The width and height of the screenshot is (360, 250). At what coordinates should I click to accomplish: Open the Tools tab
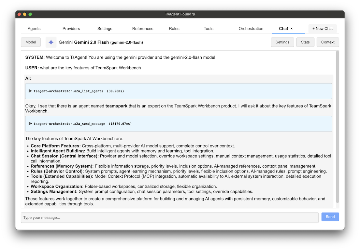(209, 29)
